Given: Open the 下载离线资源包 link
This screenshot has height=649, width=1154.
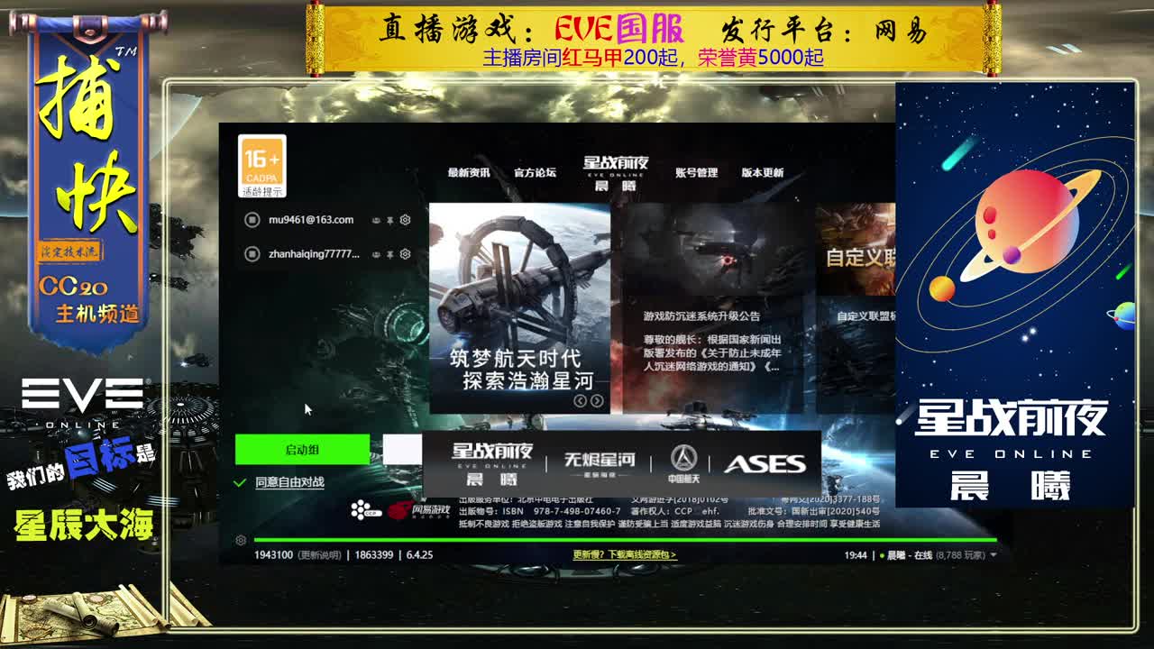Looking at the screenshot, I should pos(625,555).
